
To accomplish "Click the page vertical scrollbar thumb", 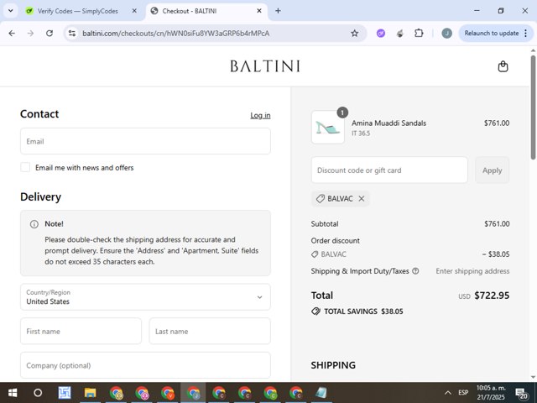I will 533,107.
